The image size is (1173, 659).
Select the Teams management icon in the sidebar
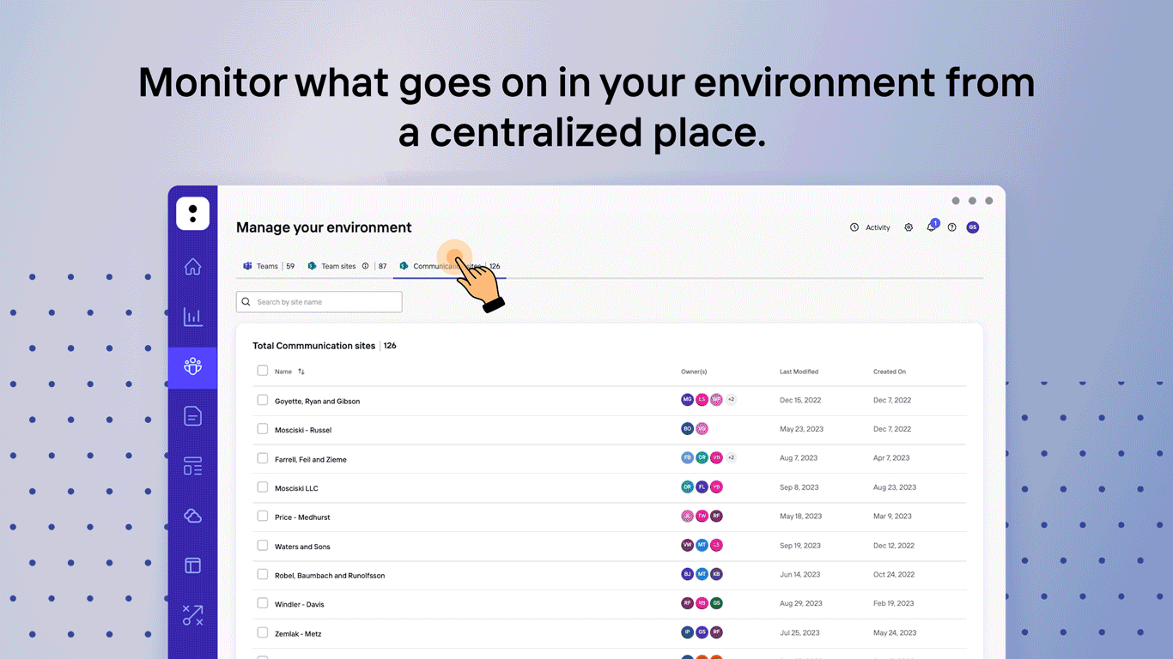pos(192,366)
